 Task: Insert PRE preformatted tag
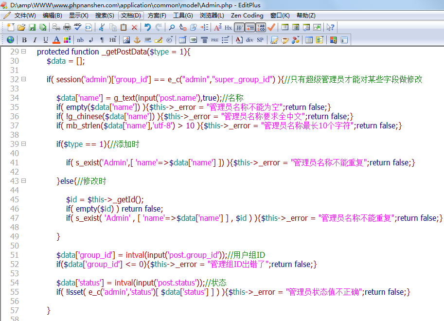pos(214,40)
